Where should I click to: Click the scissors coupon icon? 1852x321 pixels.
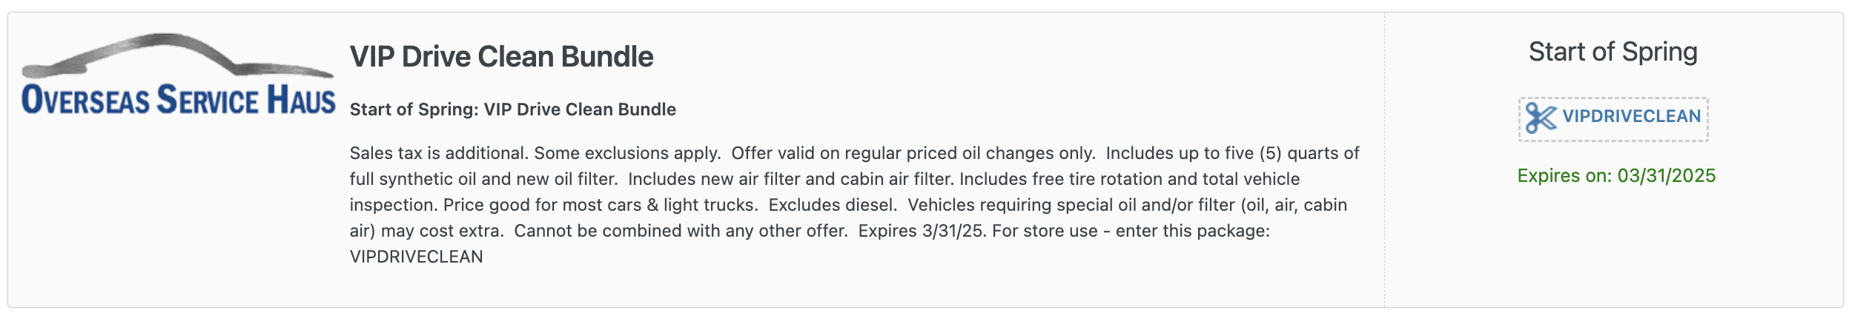tap(1541, 118)
